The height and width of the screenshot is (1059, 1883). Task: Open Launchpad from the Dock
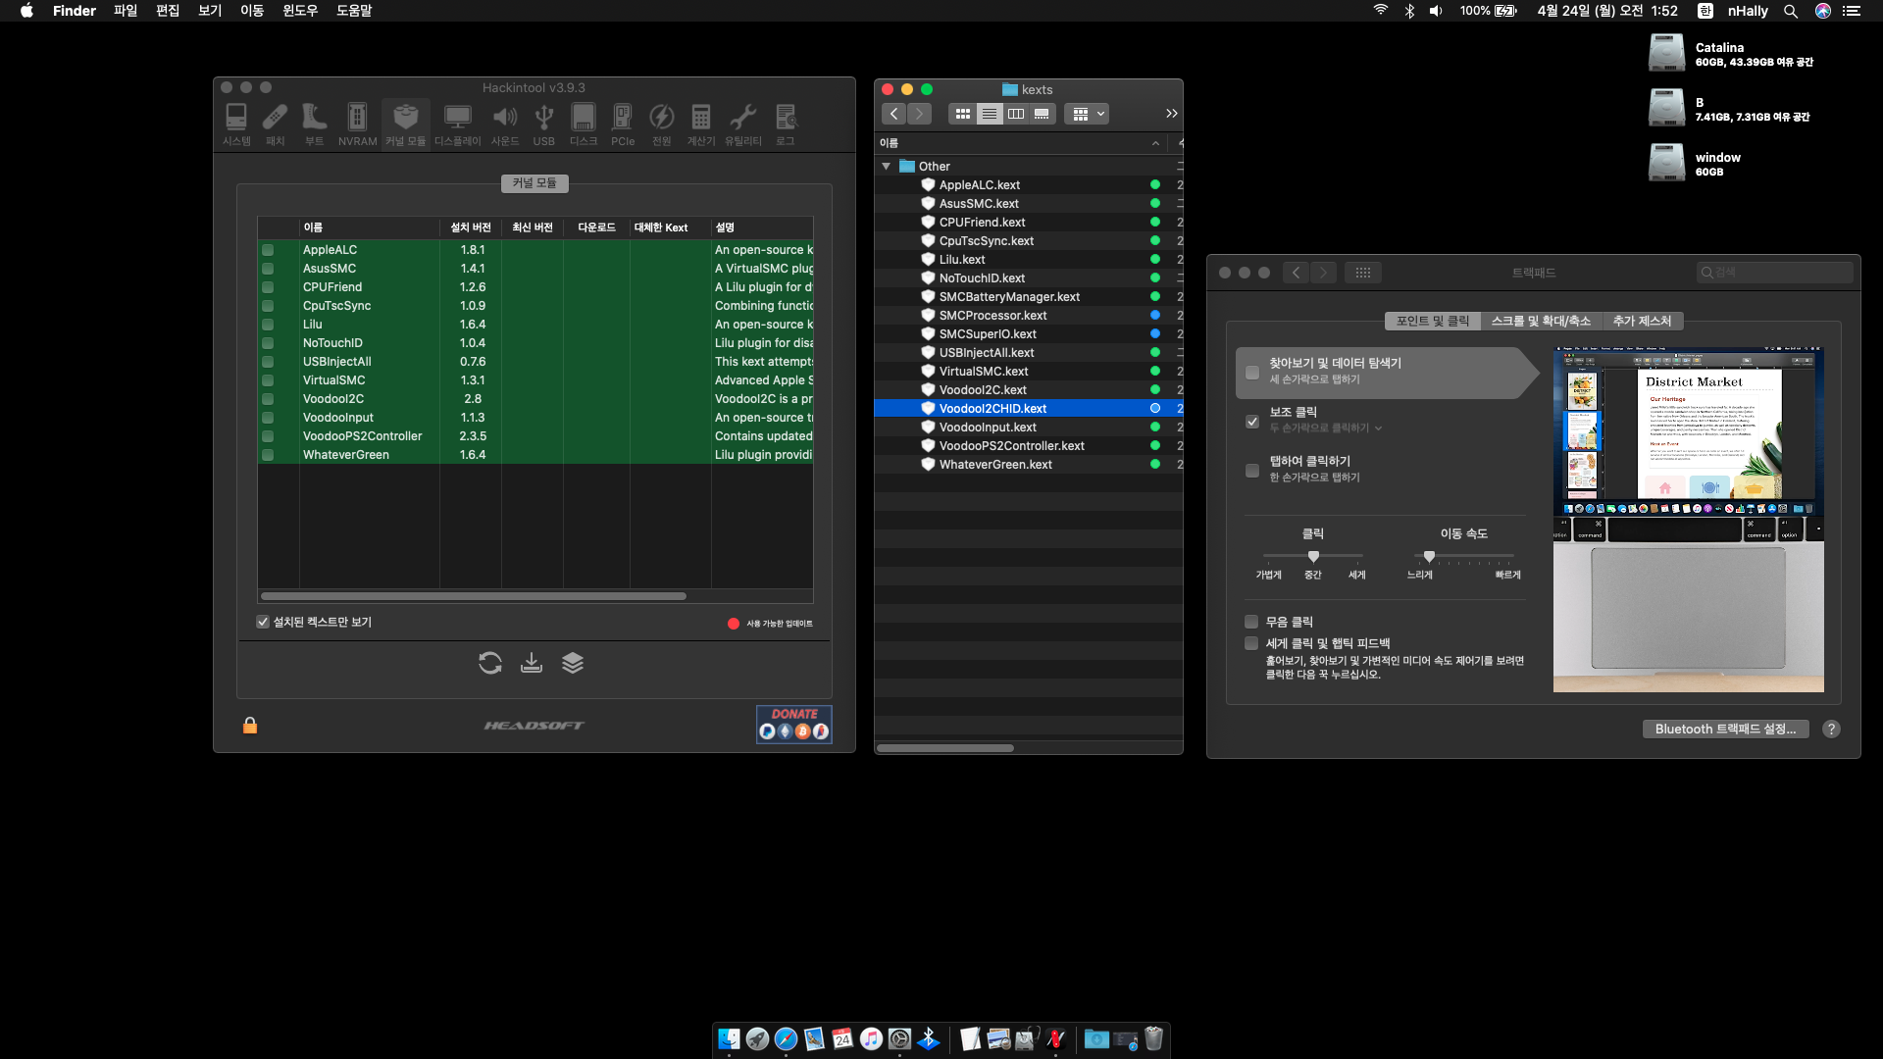(x=757, y=1038)
